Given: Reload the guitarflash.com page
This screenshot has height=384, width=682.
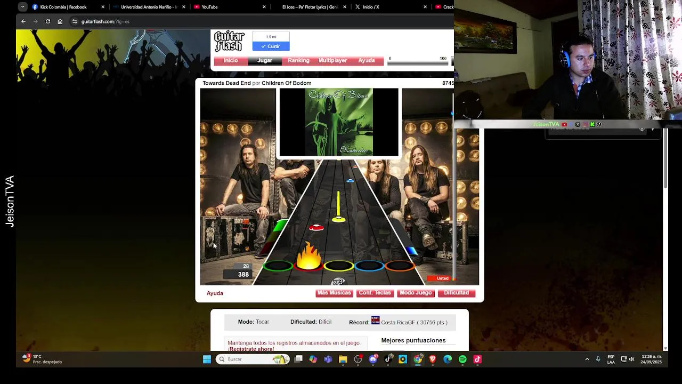Looking at the screenshot, I should [x=48, y=21].
